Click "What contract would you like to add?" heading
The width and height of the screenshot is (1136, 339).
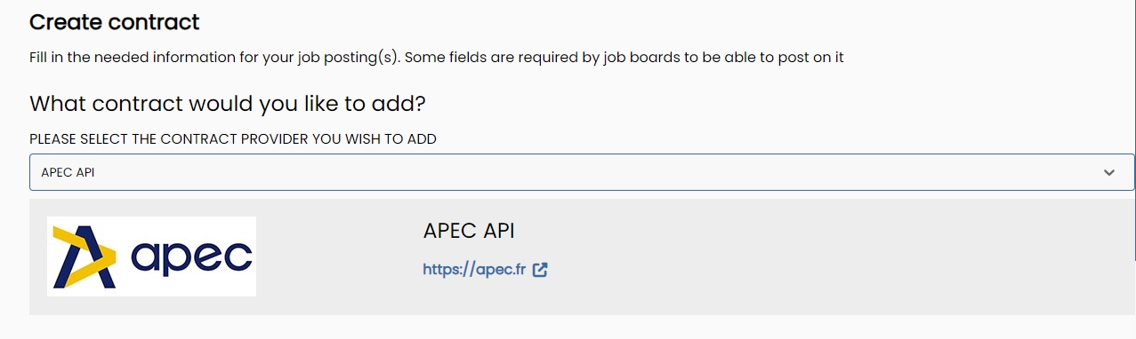pyautogui.click(x=228, y=103)
